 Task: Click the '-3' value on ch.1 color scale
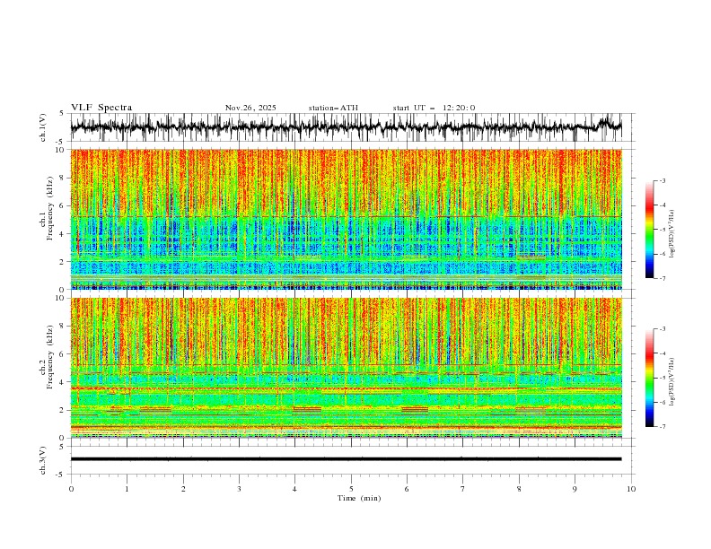663,180
